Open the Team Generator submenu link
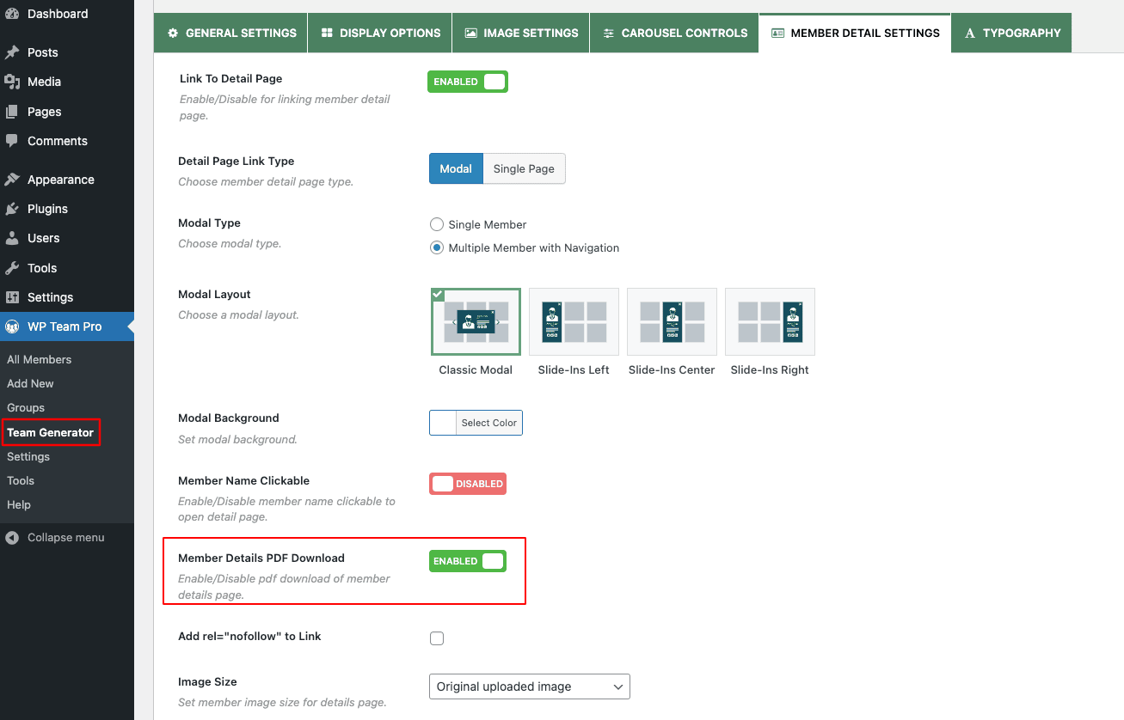The width and height of the screenshot is (1124, 720). [50, 432]
